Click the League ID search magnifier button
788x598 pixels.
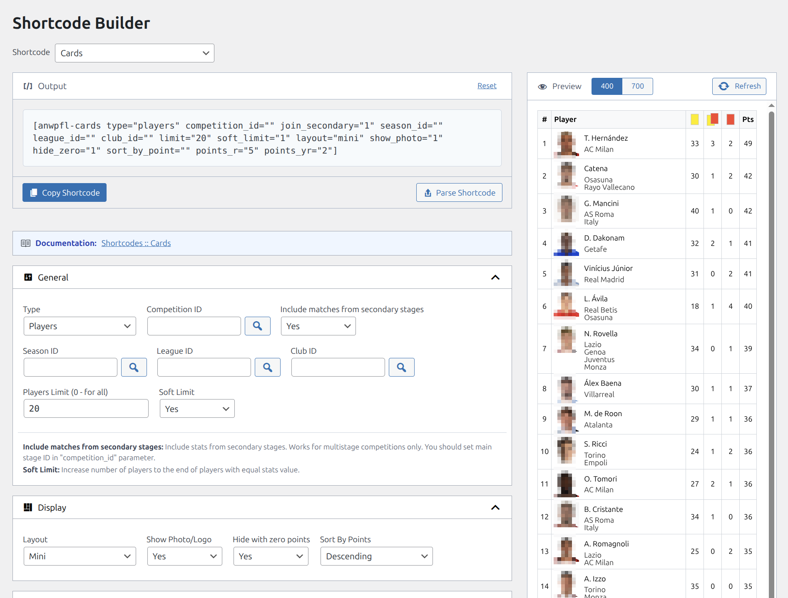click(x=267, y=367)
